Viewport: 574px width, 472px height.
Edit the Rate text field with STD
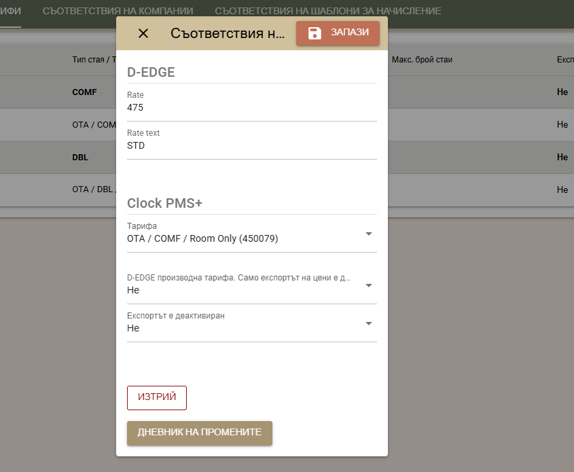[251, 145]
